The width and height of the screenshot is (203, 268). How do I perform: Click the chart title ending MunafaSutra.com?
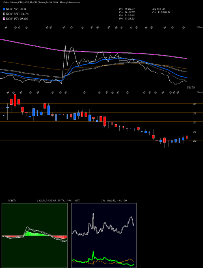coord(41,2)
